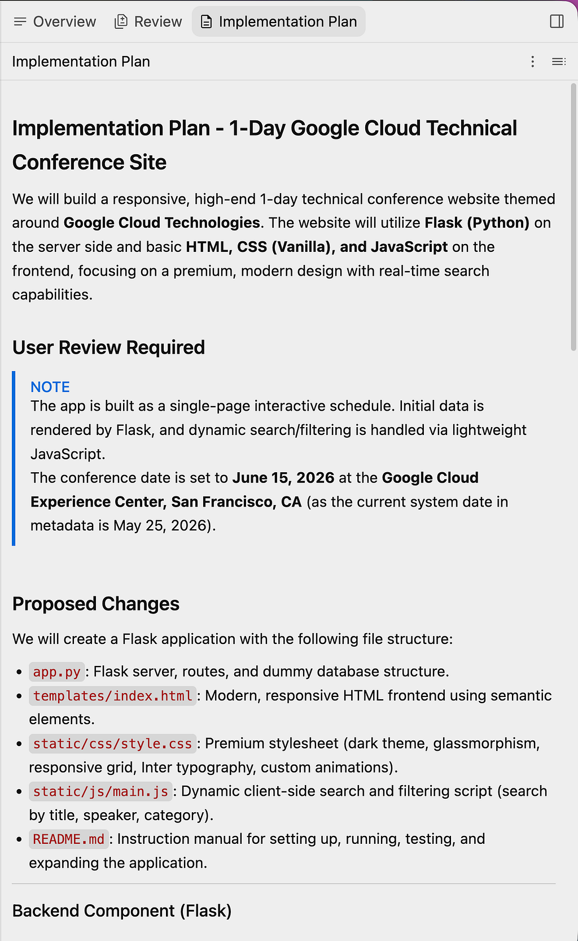Click the vertical scrollbar thumb
Viewport: 578px width, 941px height.
(573, 217)
